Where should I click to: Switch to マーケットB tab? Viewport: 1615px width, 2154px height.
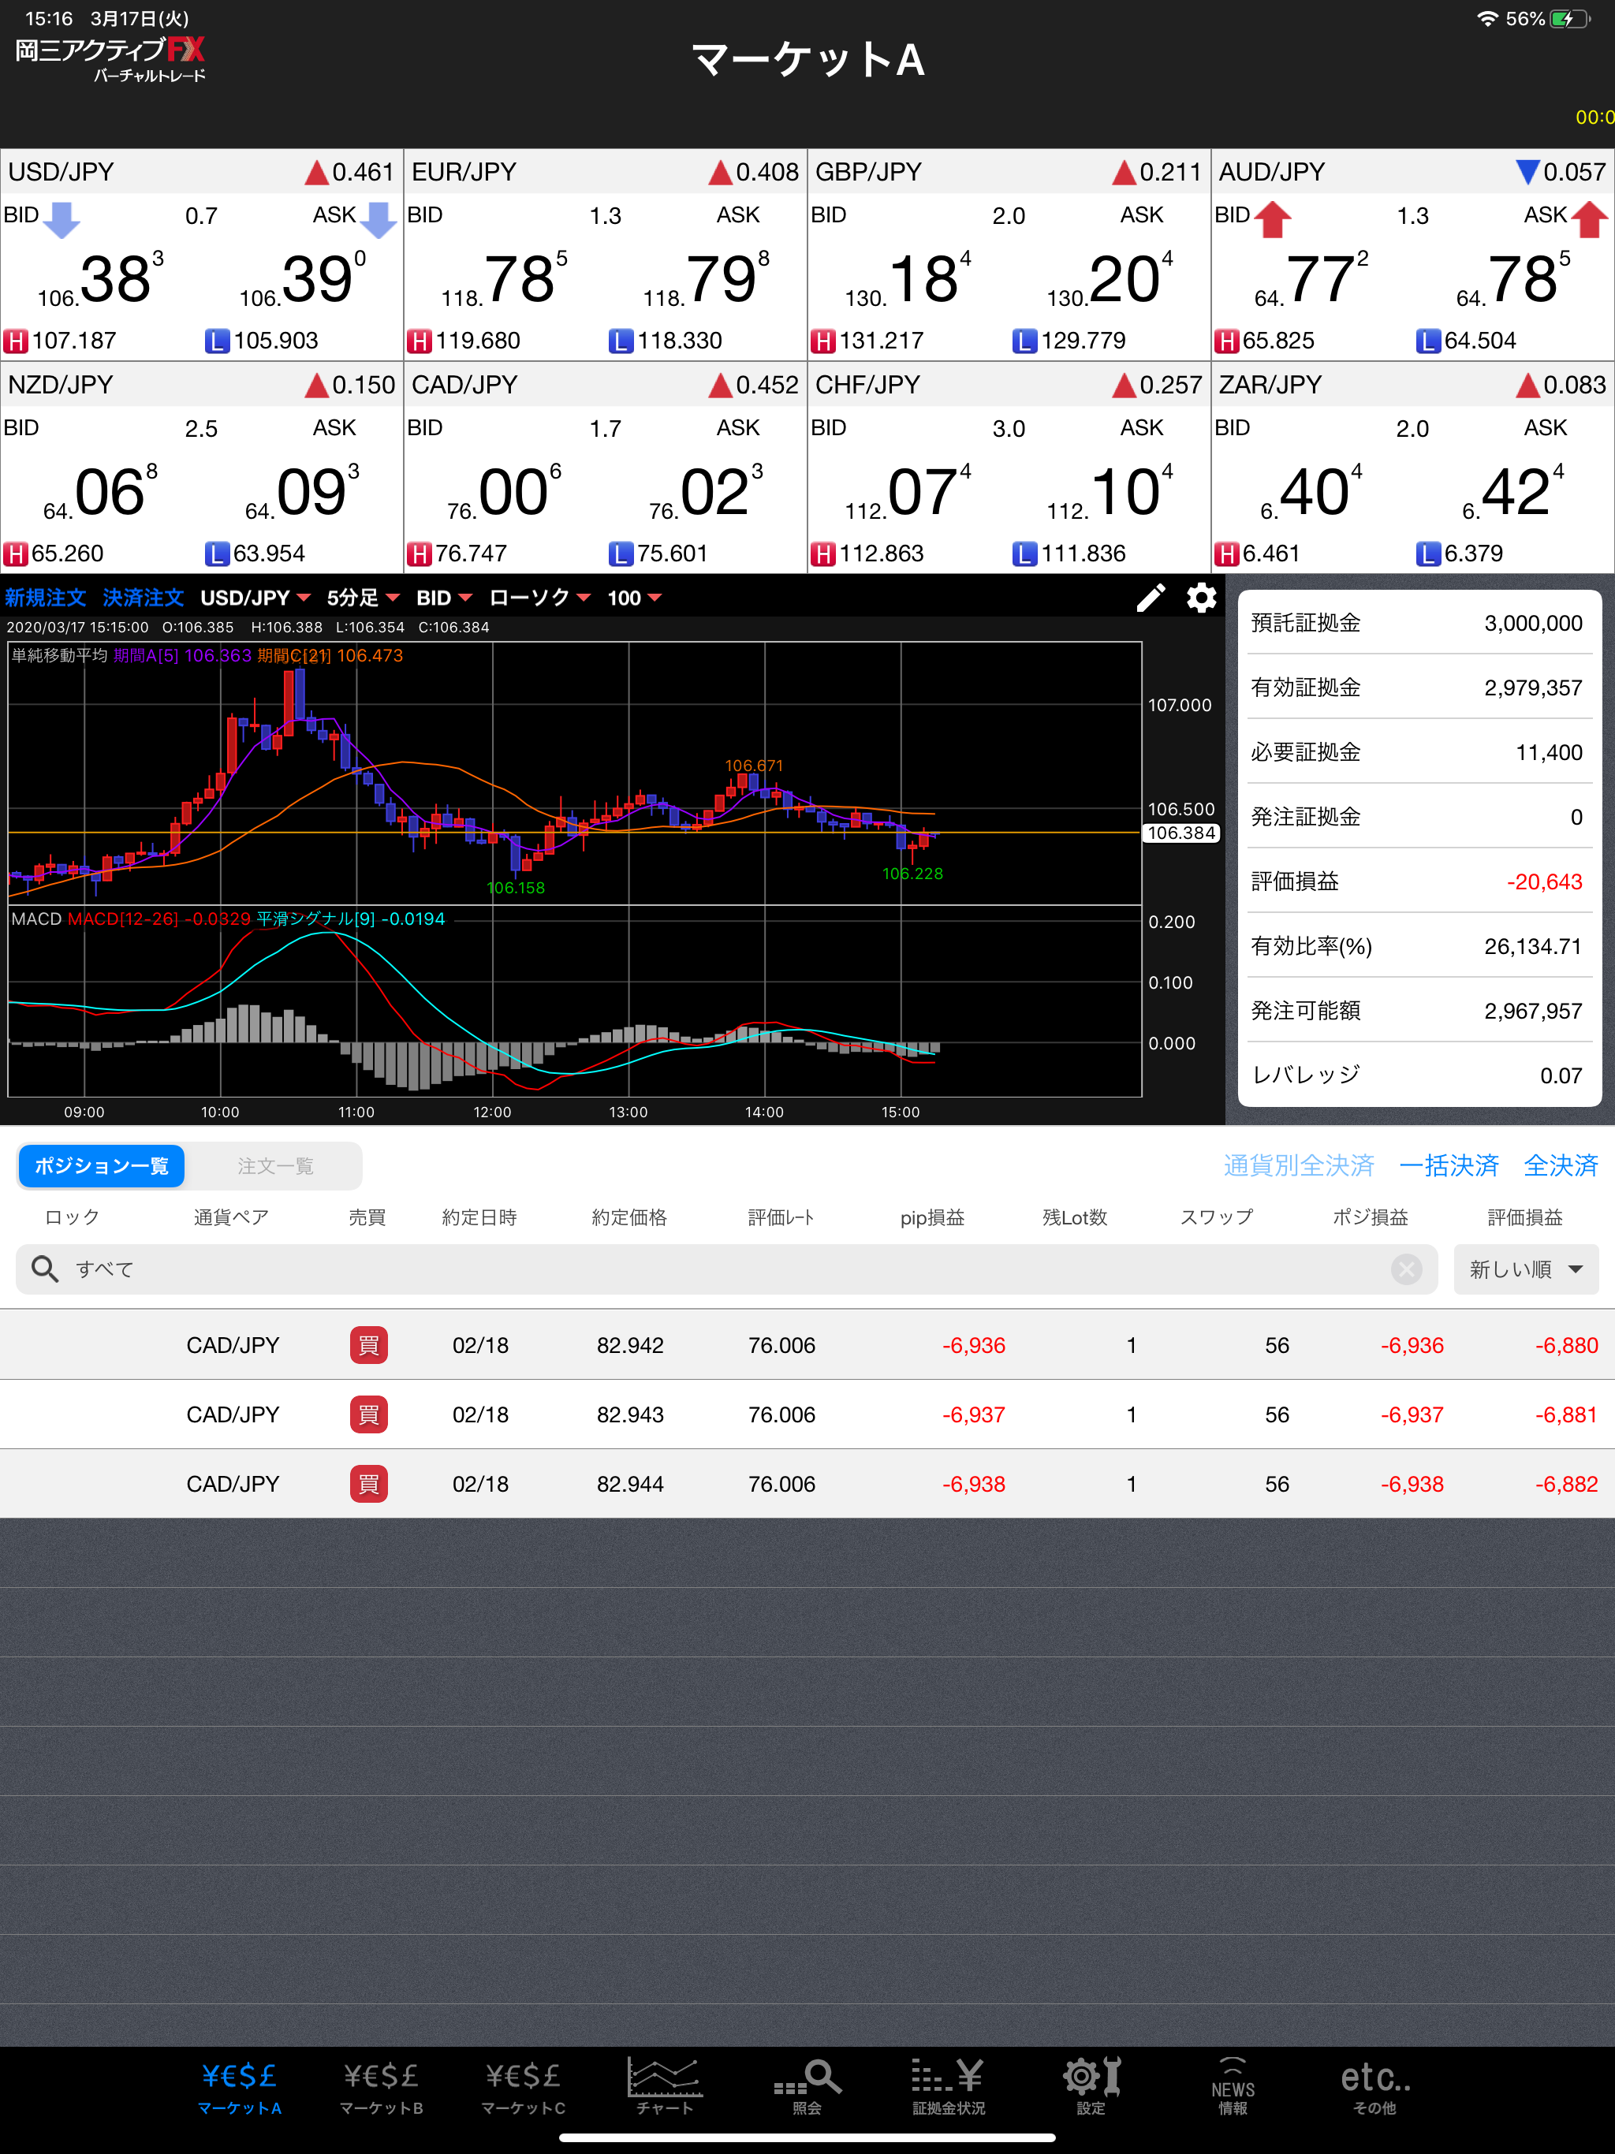click(381, 2087)
